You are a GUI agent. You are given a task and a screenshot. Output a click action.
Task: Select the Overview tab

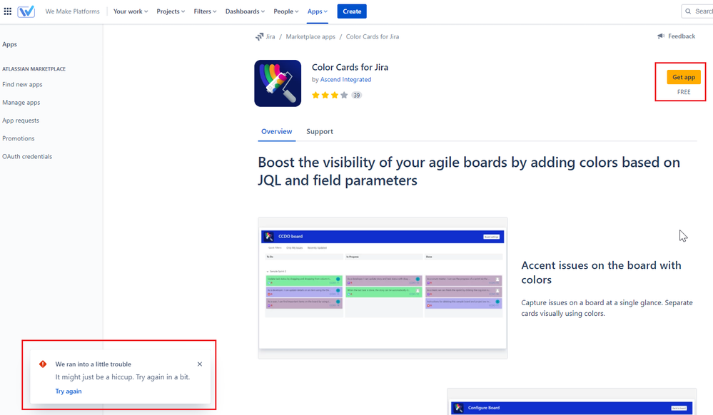click(x=276, y=131)
